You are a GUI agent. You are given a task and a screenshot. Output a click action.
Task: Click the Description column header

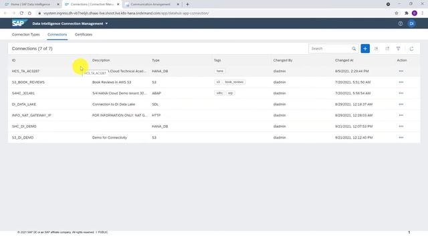[x=101, y=60]
